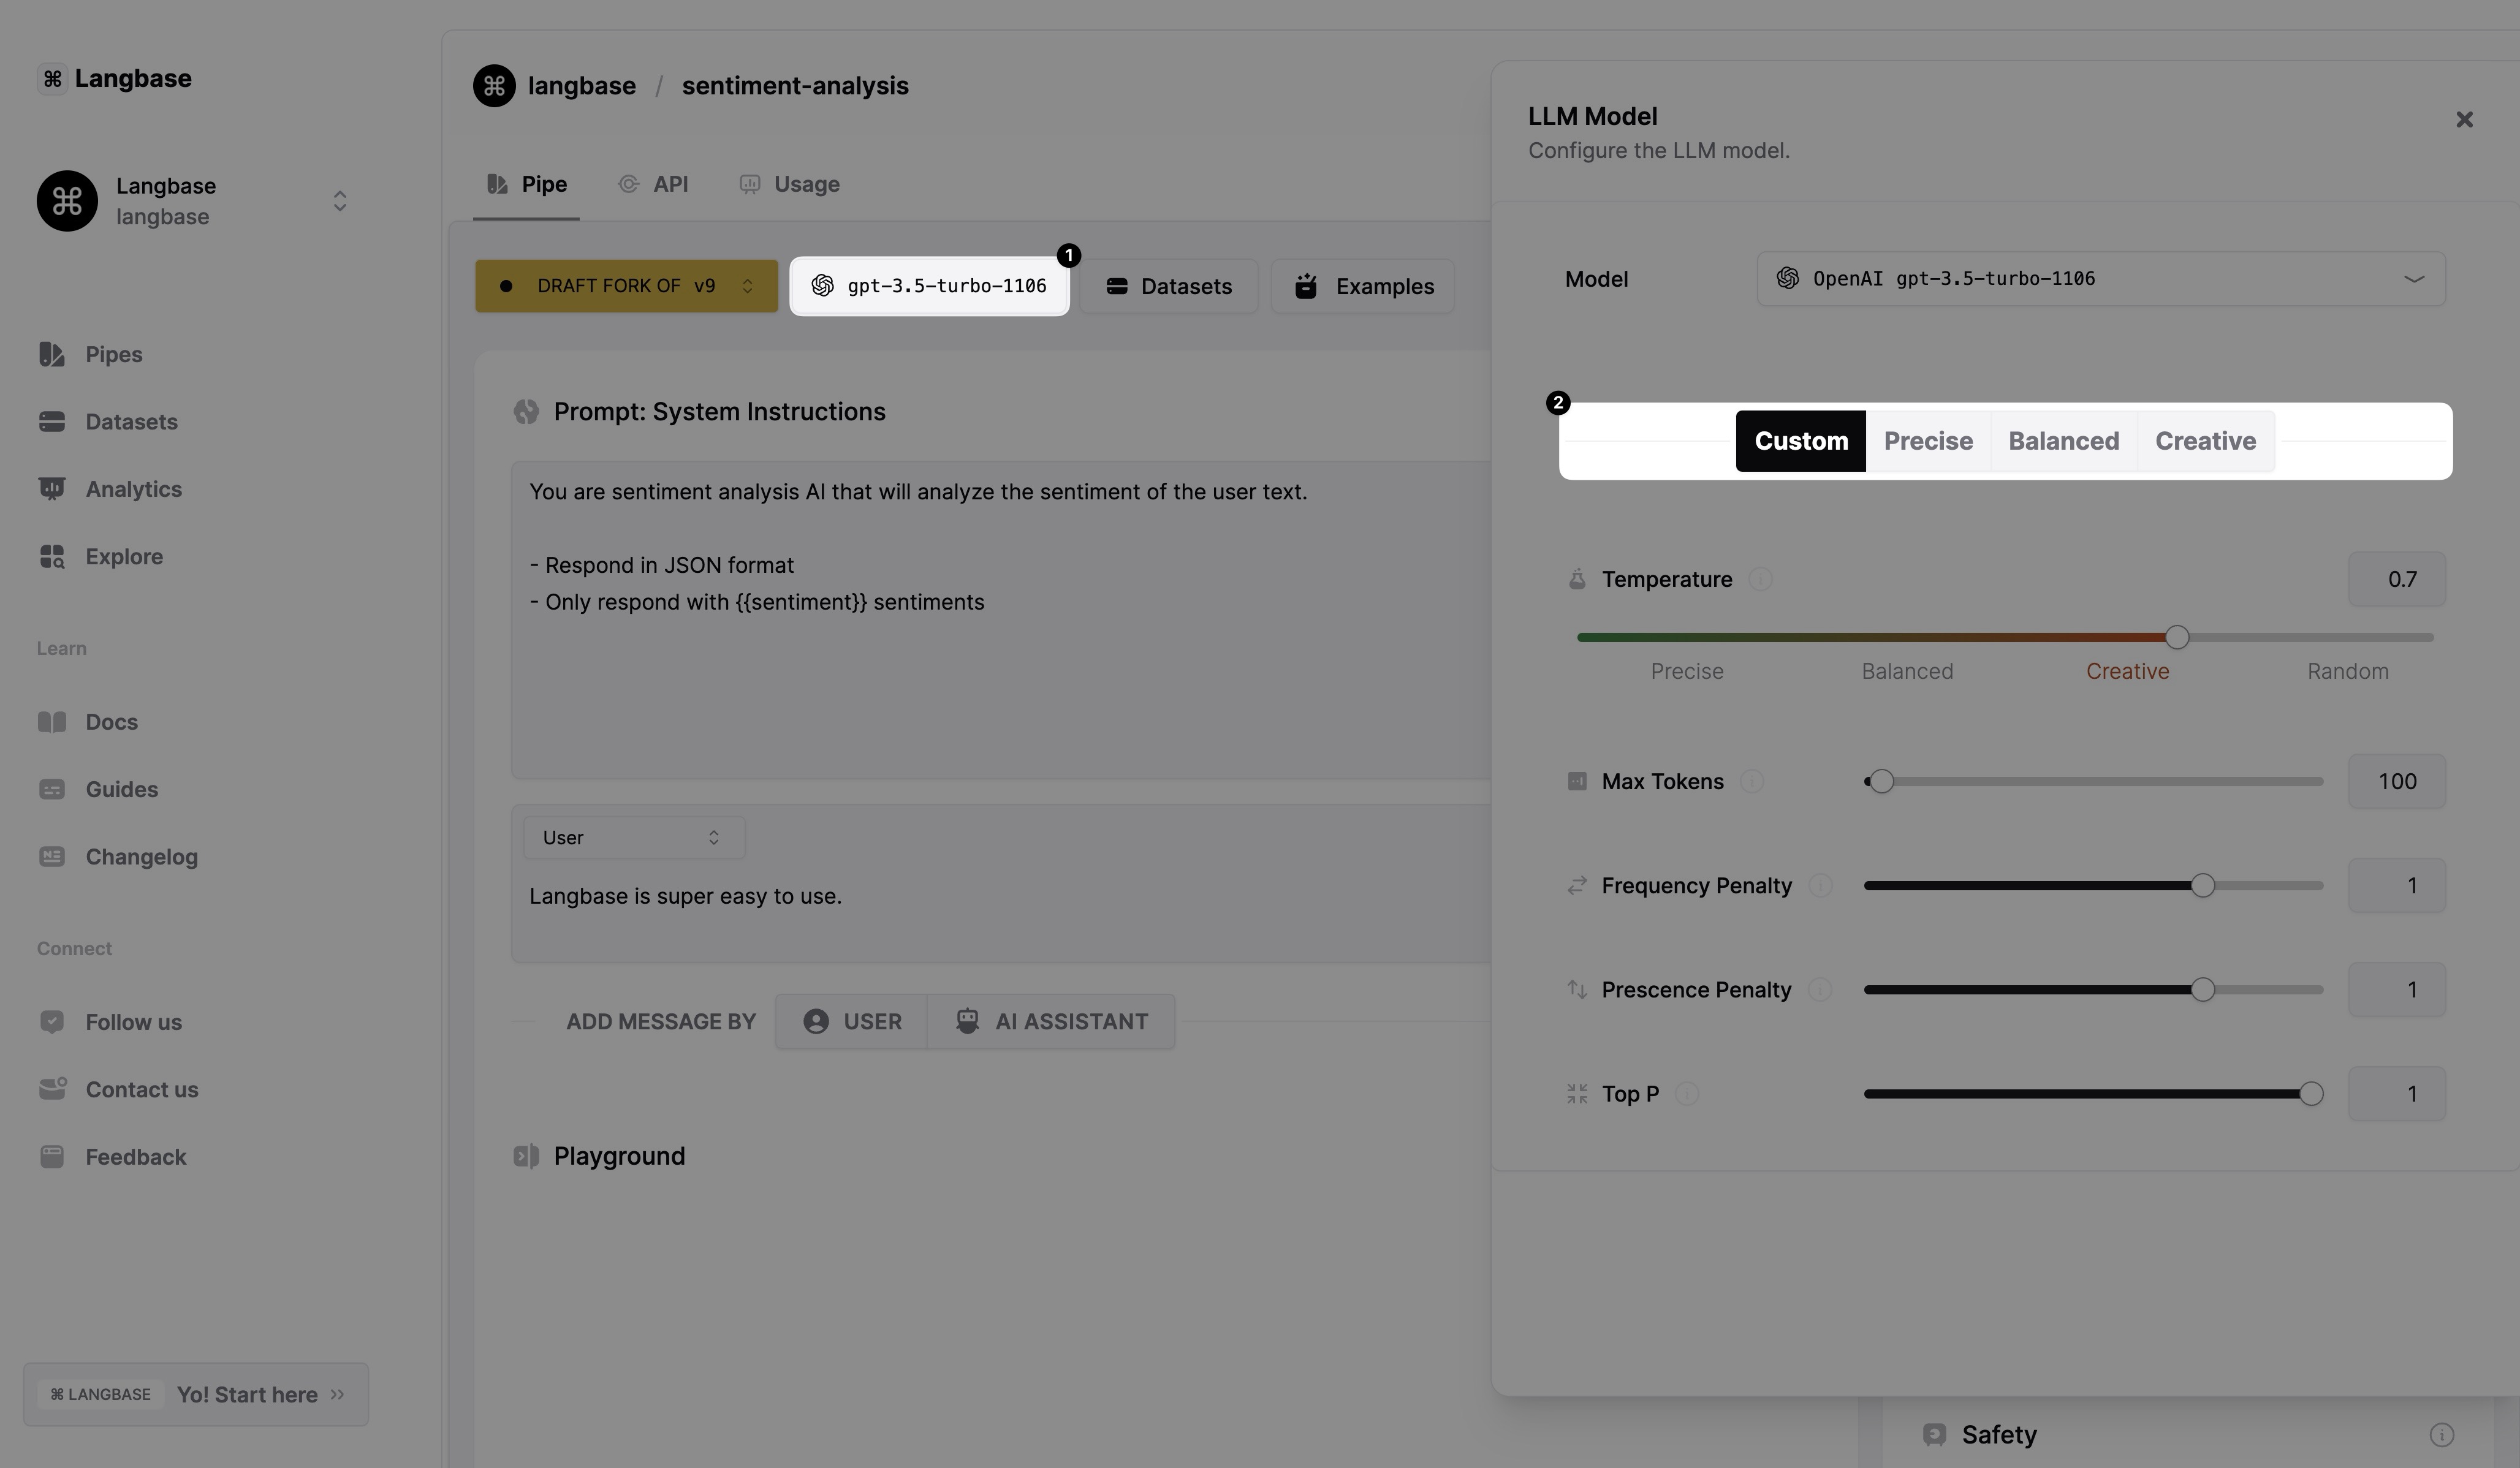
Task: Click the Changelog icon in sidebar
Action: pyautogui.click(x=51, y=857)
